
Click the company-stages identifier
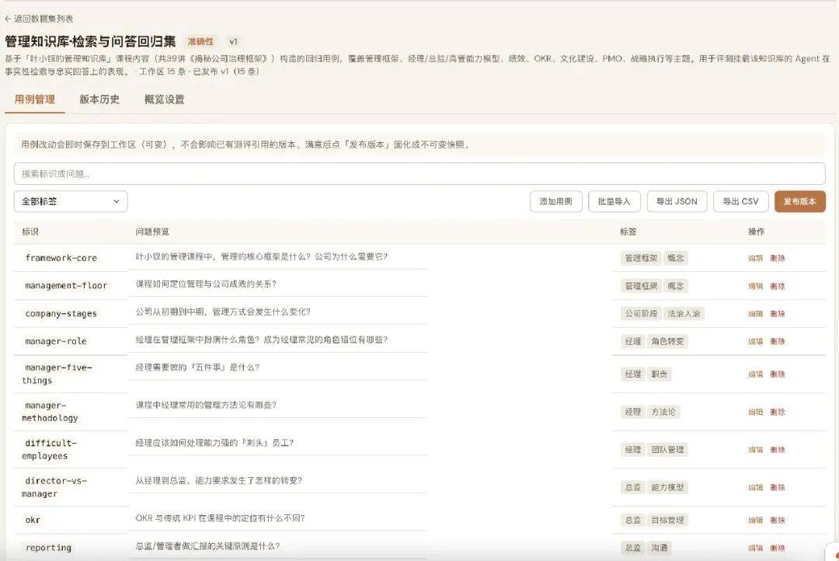61,314
